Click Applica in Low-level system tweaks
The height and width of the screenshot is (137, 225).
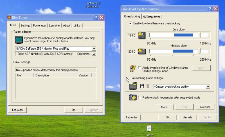pos(208,118)
